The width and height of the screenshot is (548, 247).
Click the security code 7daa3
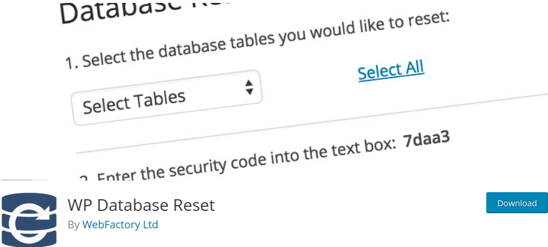pos(427,141)
